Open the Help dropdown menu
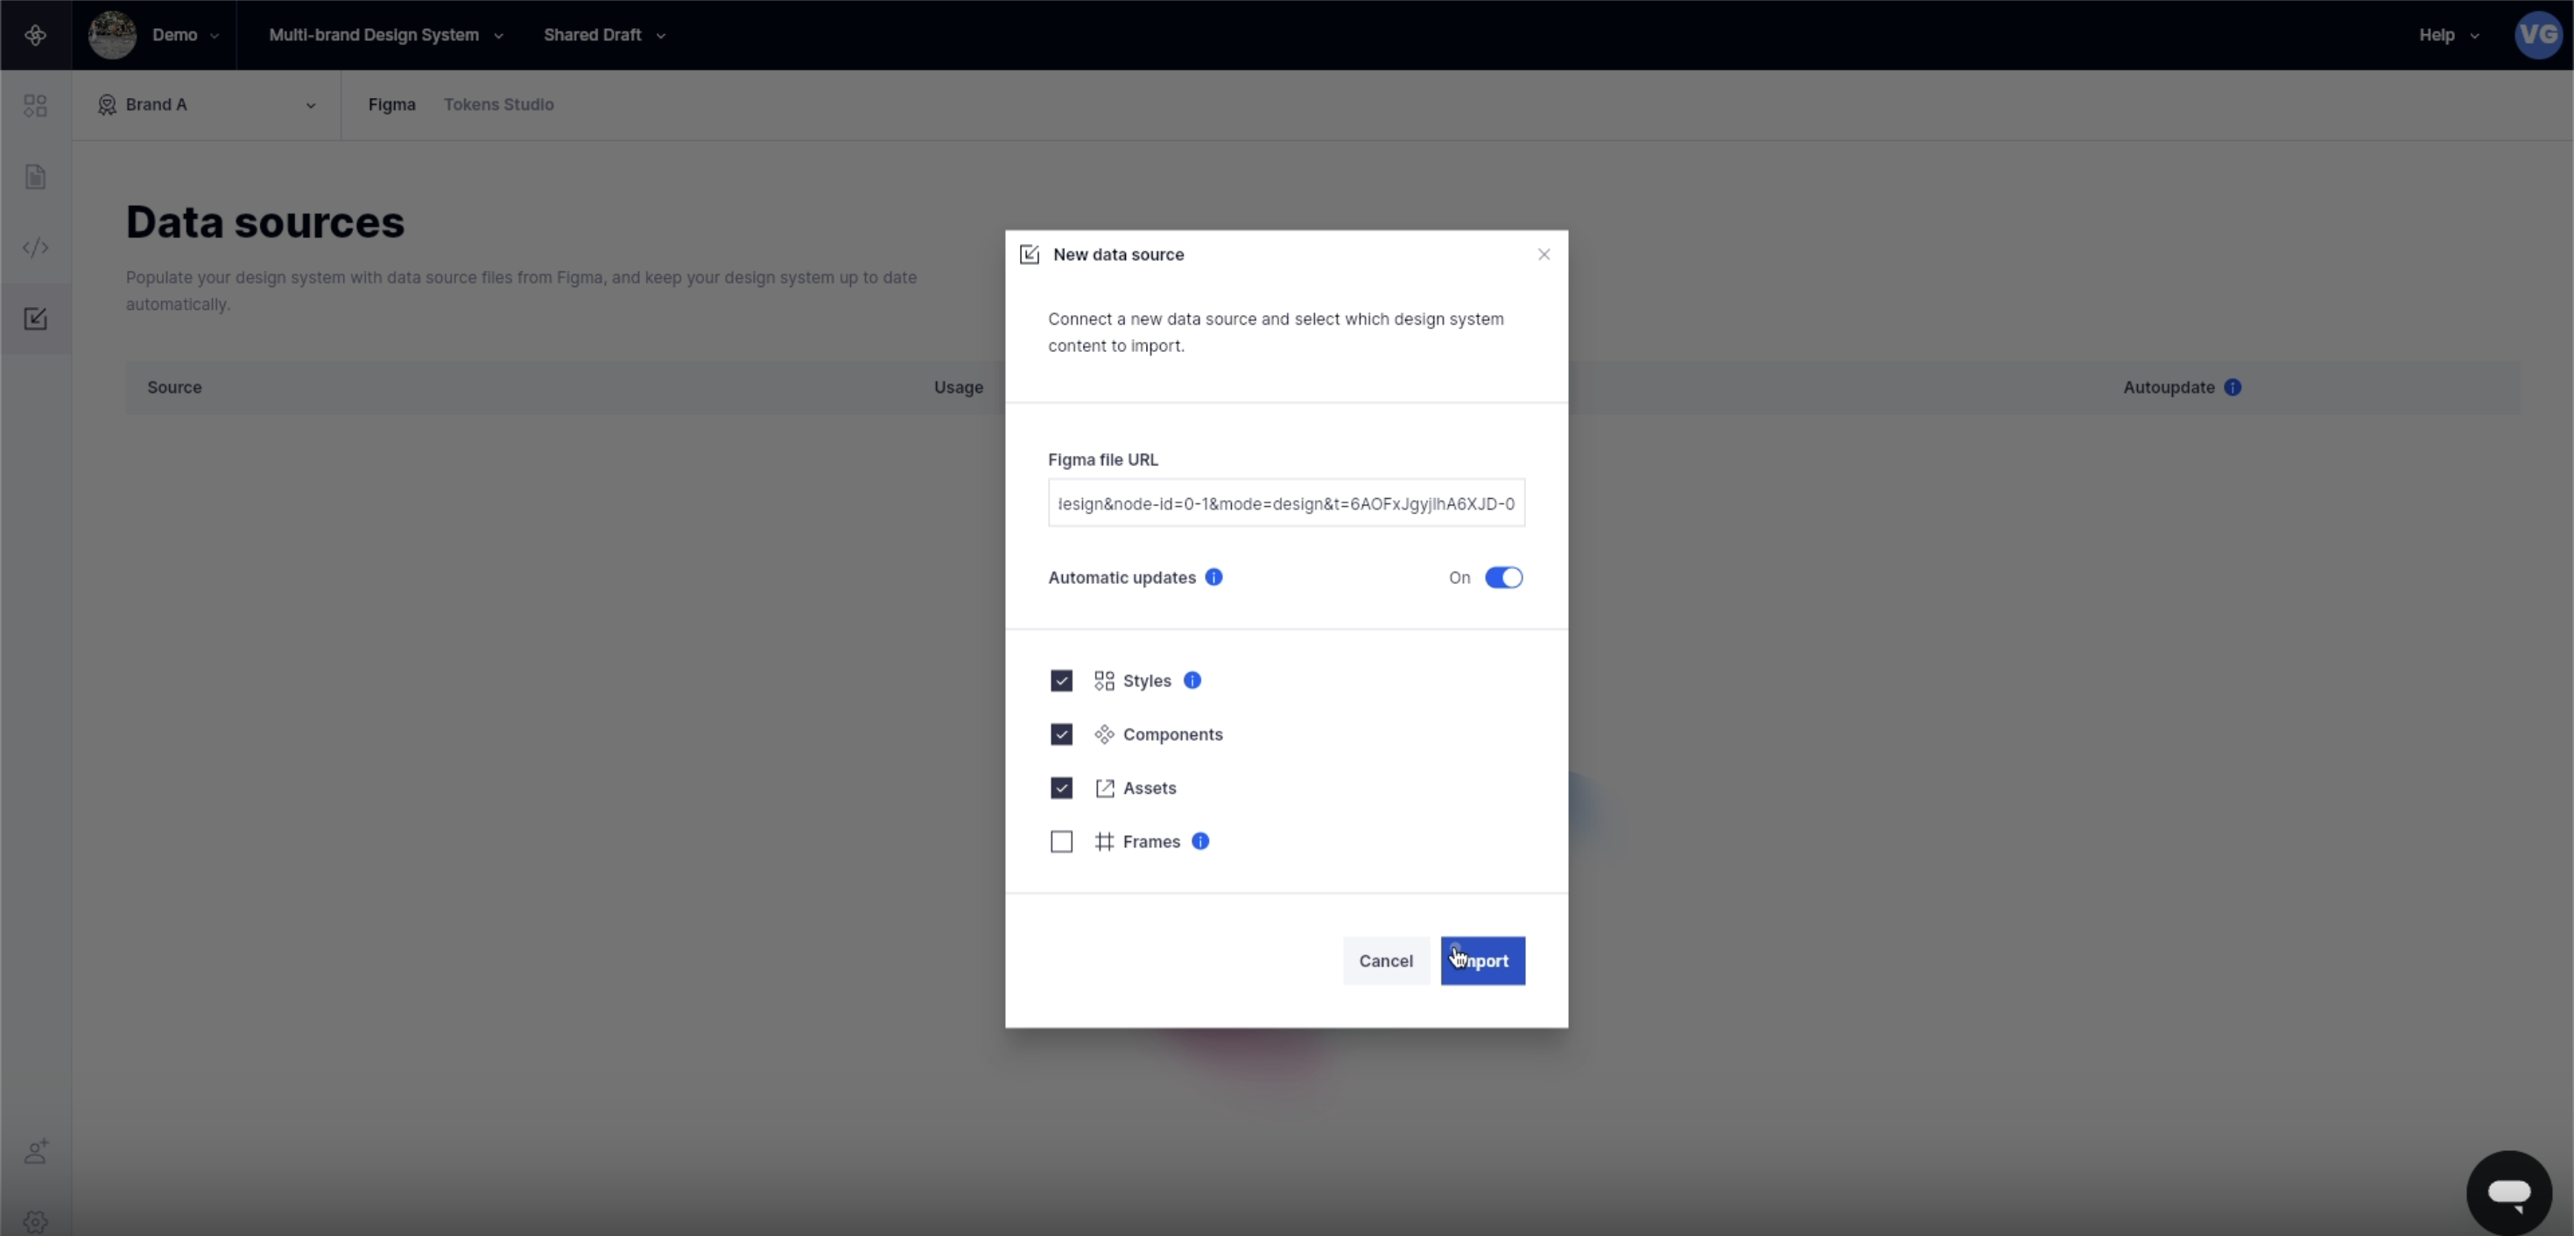Image resolution: width=2574 pixels, height=1236 pixels. 2448,35
